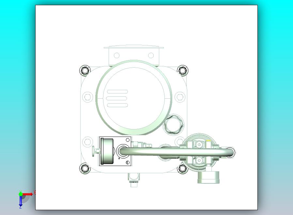Select the curved pipe across the model
This screenshot has width=293, height=215.
tap(177, 152)
